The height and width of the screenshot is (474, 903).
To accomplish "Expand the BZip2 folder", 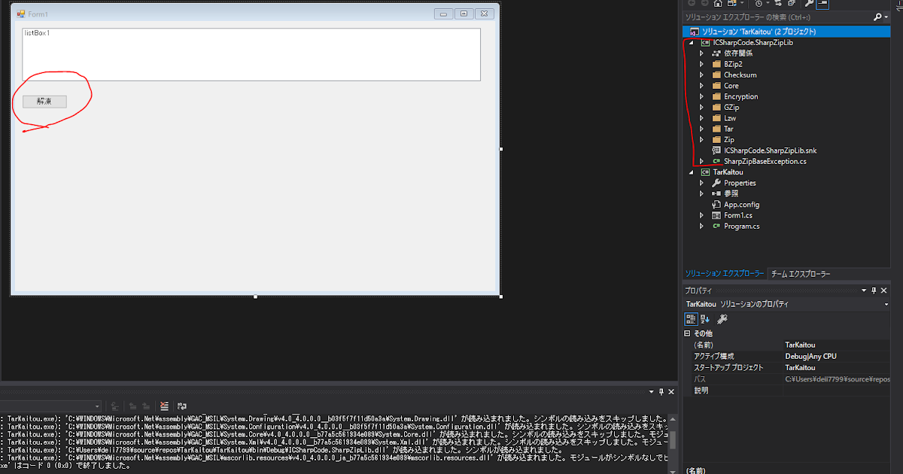I will click(x=701, y=64).
